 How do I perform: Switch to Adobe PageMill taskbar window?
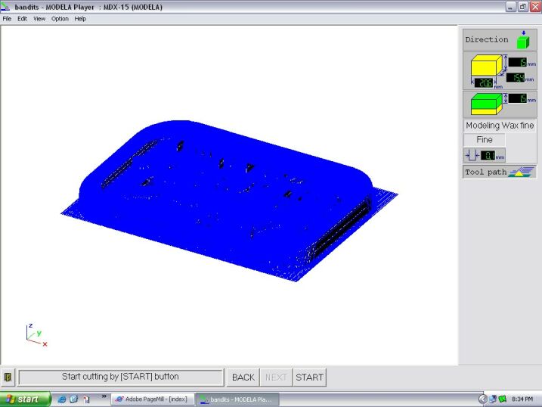click(x=152, y=399)
